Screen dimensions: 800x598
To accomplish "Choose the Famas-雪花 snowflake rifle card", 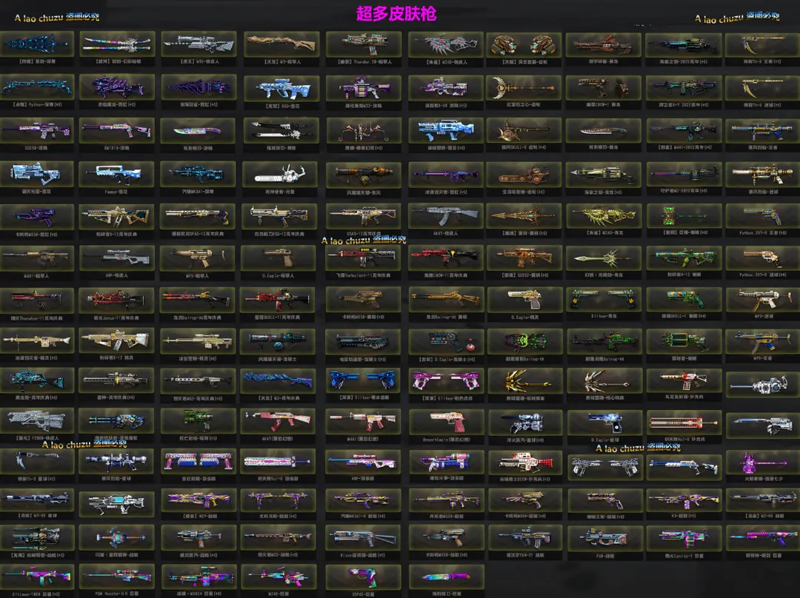I will tap(117, 175).
